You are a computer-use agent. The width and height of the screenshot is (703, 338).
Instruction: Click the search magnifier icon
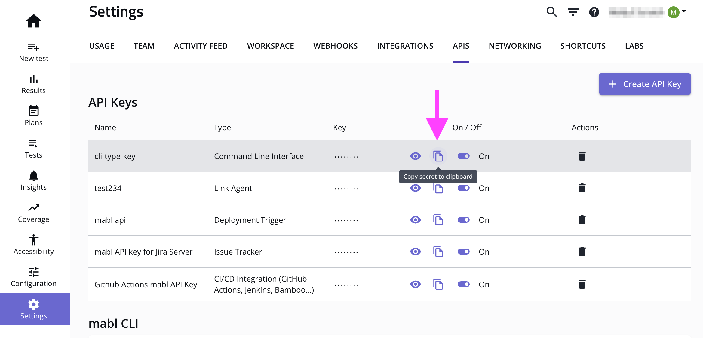(x=551, y=12)
